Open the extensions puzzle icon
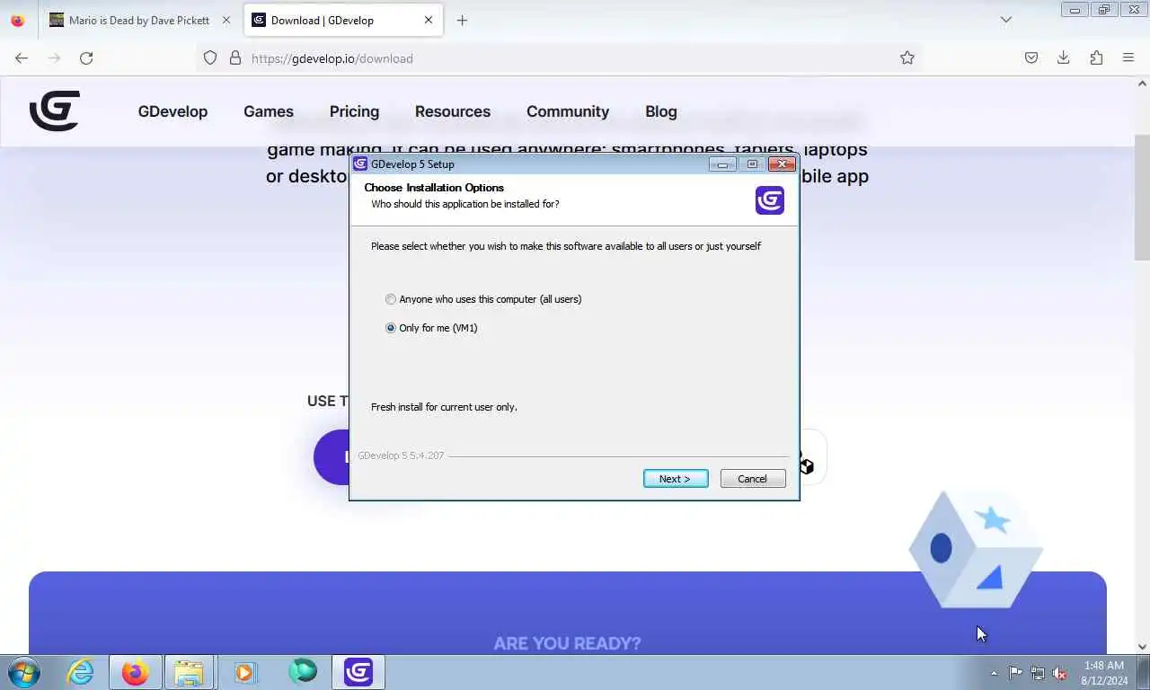Image resolution: width=1150 pixels, height=690 pixels. [1096, 57]
